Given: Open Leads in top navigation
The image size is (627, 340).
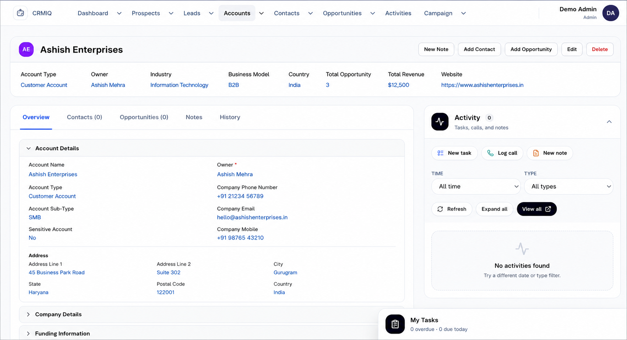Looking at the screenshot, I should pyautogui.click(x=192, y=13).
